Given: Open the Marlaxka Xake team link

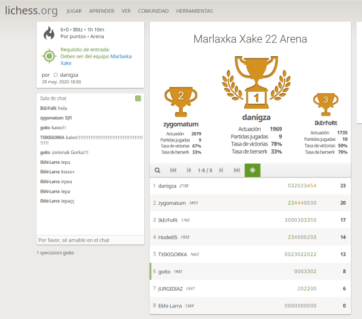Looking at the screenshot, I should tap(121, 56).
